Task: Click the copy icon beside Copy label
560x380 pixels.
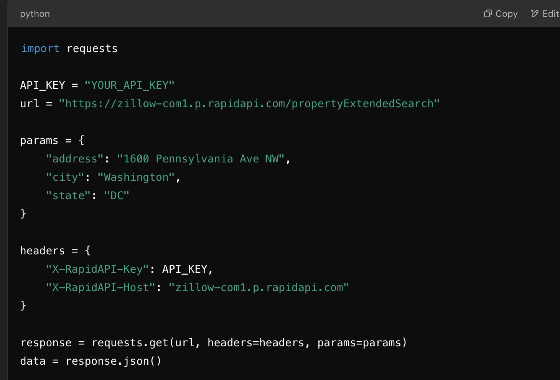Action: coord(488,14)
